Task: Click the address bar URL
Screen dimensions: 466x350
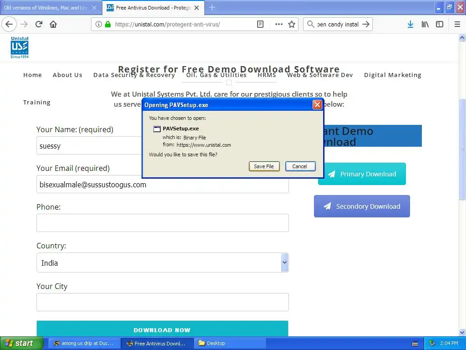Action: tap(167, 25)
